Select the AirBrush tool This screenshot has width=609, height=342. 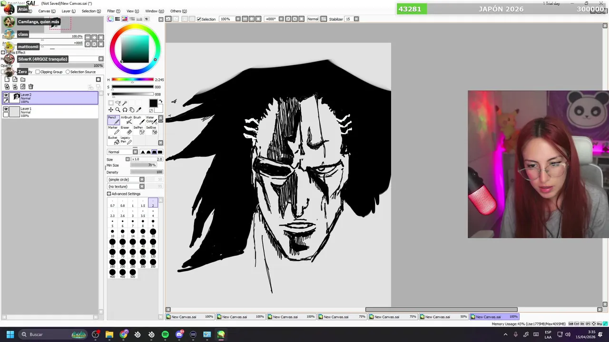click(126, 120)
